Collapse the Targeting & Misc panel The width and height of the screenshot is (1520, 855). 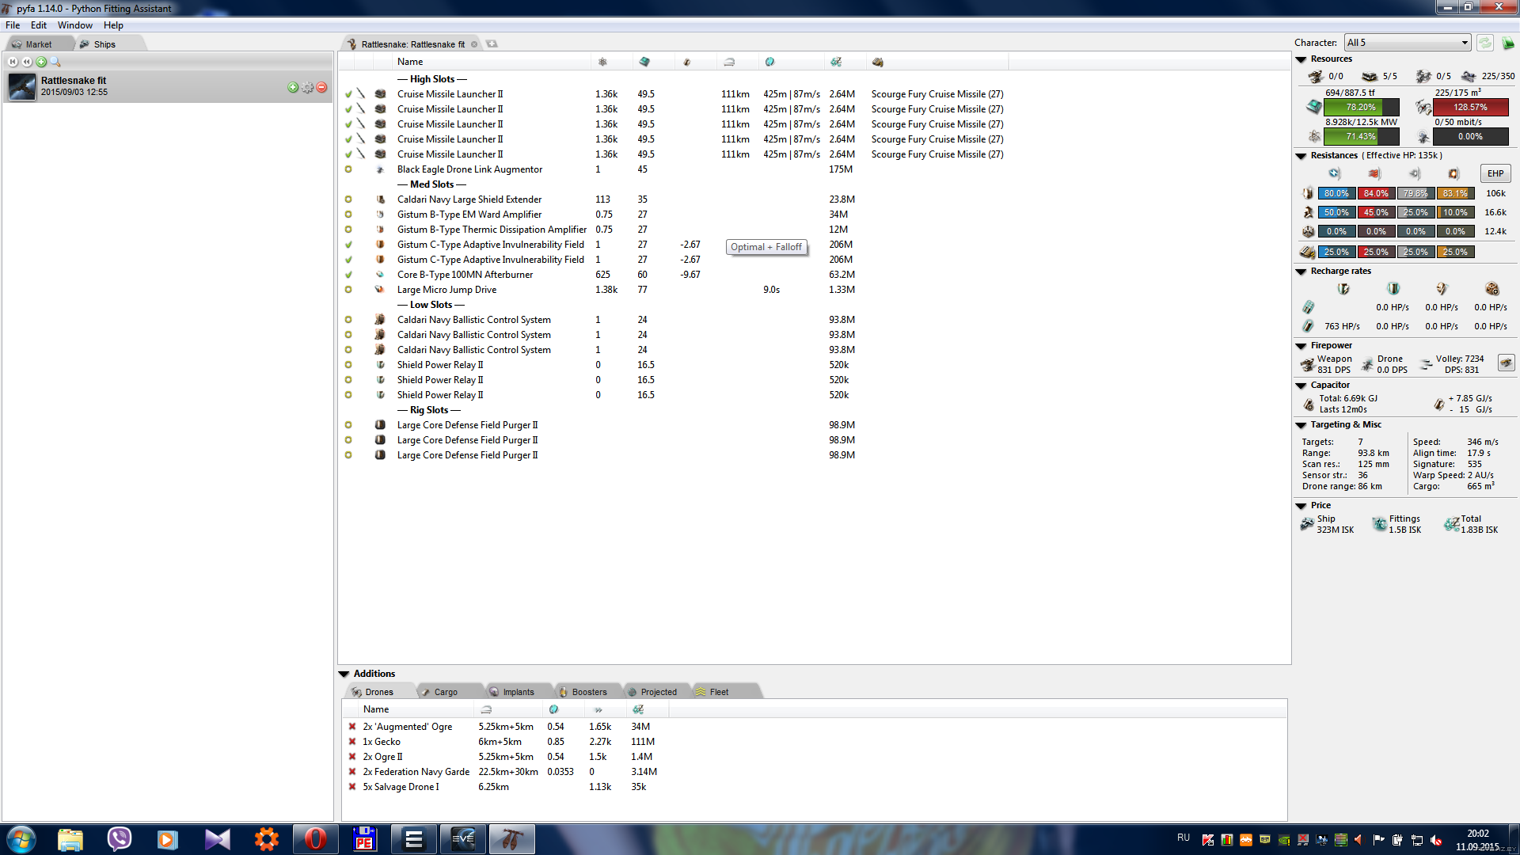click(x=1301, y=425)
